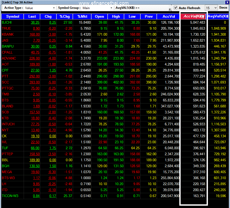
Task: Select the MEGA symbol
Action: [7, 172]
